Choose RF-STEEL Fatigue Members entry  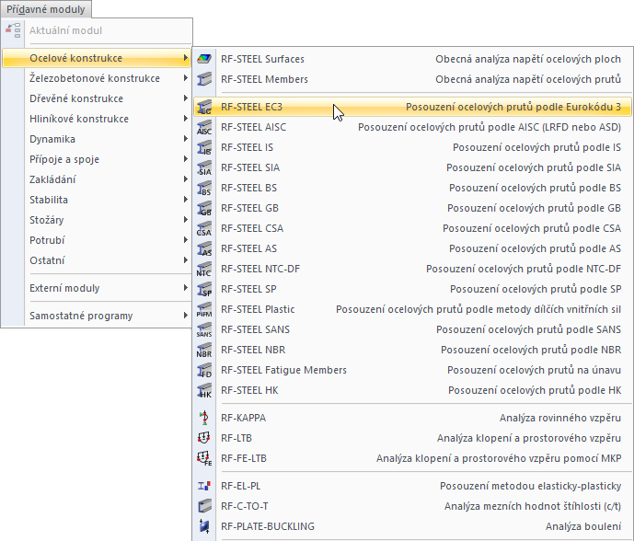coord(283,370)
